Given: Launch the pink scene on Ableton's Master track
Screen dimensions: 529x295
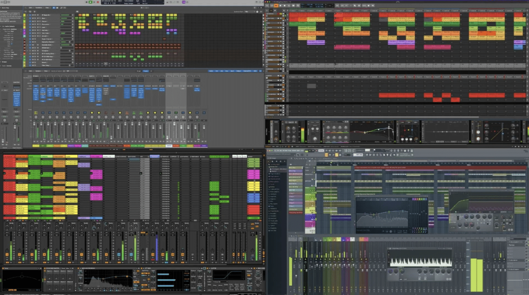Looking at the screenshot, I should pos(253,174).
